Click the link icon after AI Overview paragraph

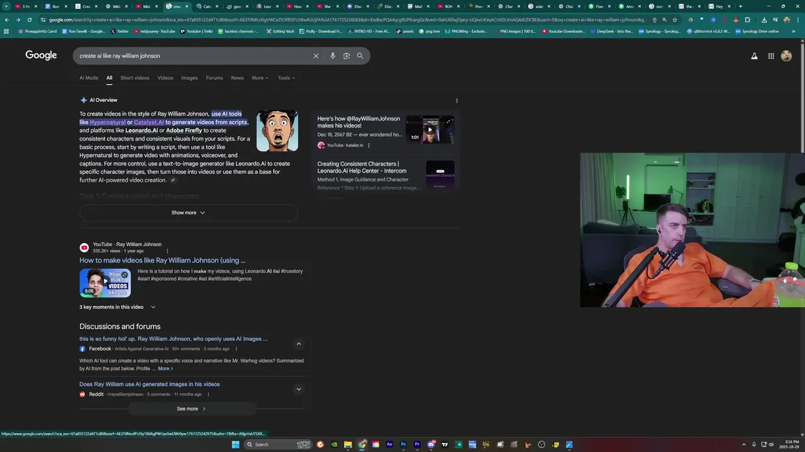[x=173, y=180]
